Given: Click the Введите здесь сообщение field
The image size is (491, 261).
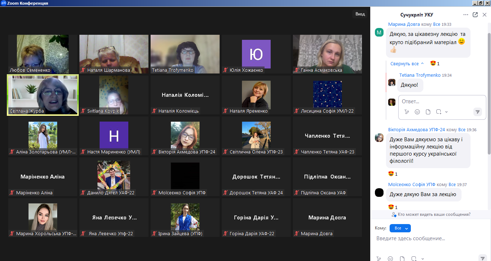Looking at the screenshot, I should (x=430, y=238).
